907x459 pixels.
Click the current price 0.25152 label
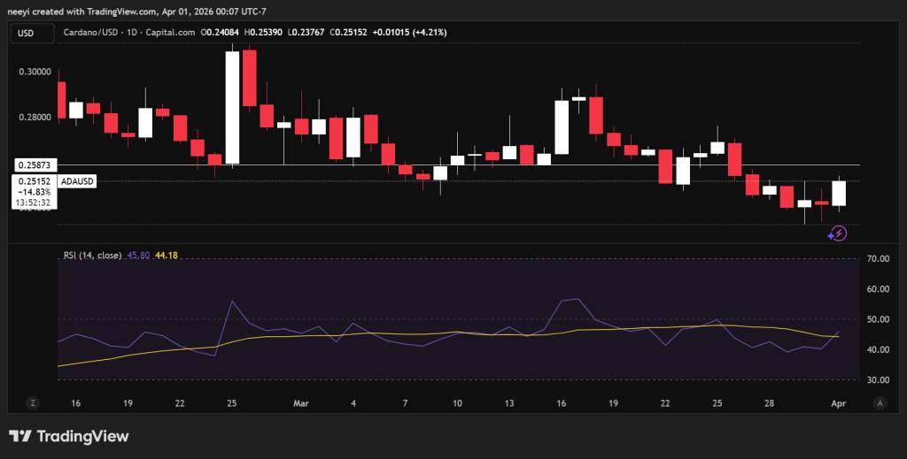click(35, 181)
